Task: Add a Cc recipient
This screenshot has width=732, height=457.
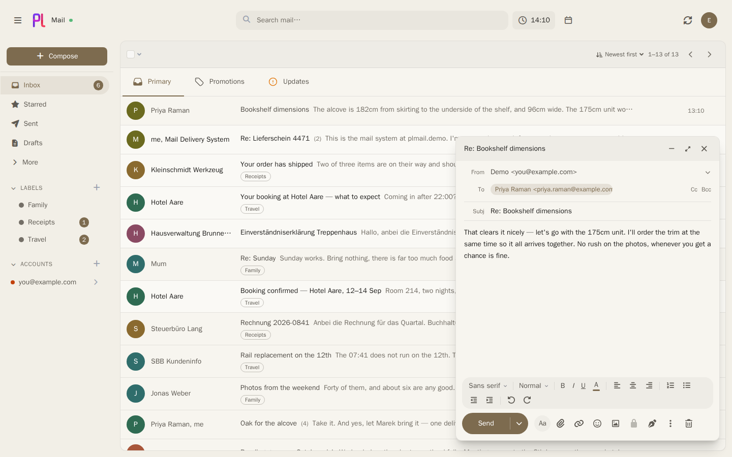Action: point(694,189)
